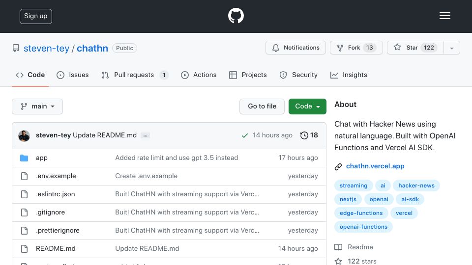Image resolution: width=472 pixels, height=265 pixels.
Task: Click the Sign up button
Action: click(36, 16)
